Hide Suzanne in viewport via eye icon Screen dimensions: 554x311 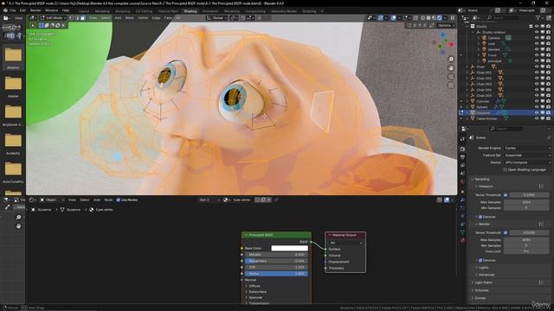(537, 113)
